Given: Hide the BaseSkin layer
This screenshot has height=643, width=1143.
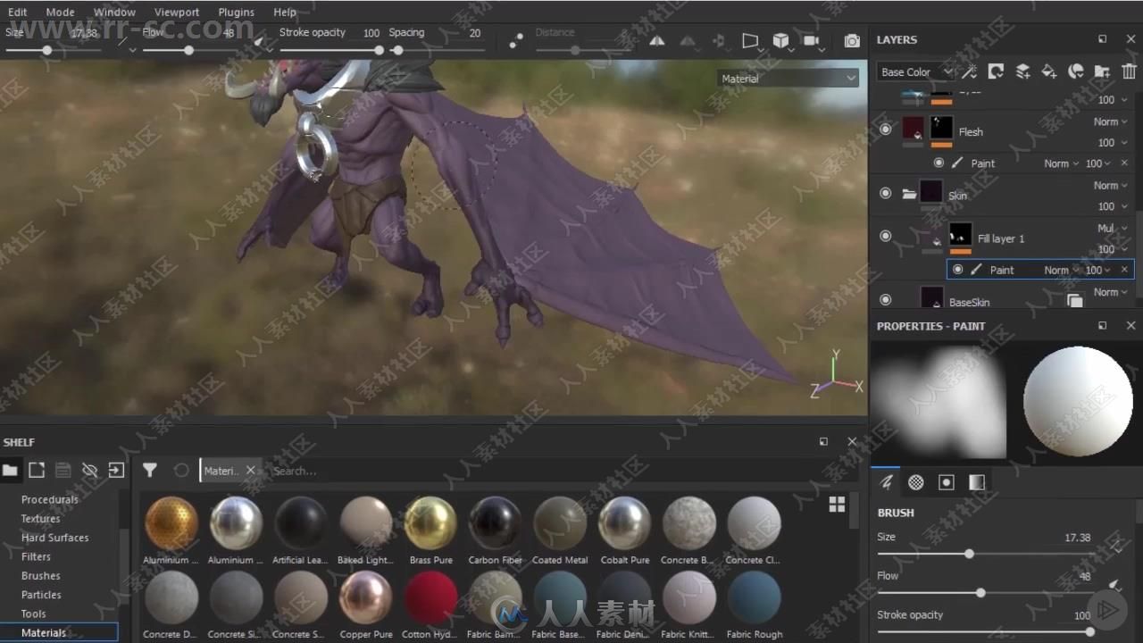Looking at the screenshot, I should (885, 299).
